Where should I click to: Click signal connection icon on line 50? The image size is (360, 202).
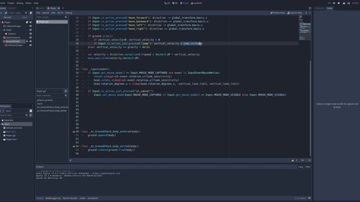(74, 132)
